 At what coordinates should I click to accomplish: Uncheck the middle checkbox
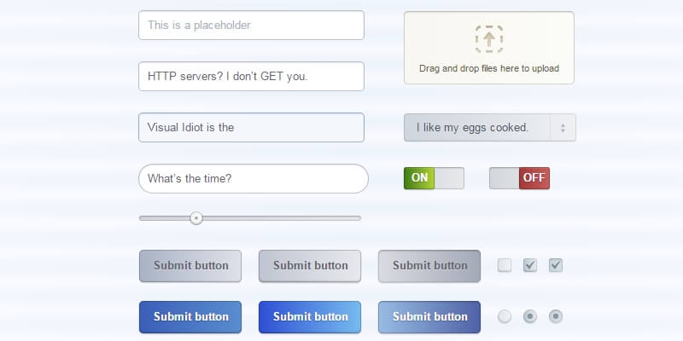(530, 265)
